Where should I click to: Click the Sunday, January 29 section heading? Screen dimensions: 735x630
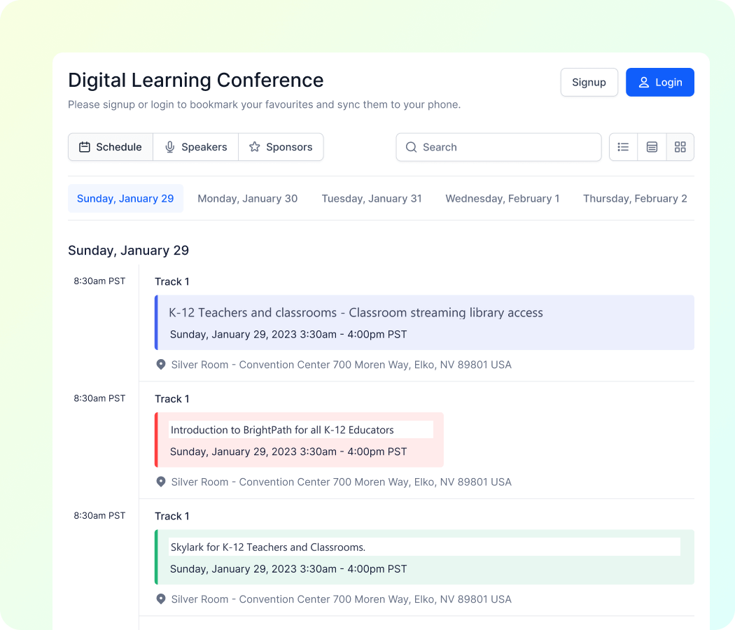128,251
